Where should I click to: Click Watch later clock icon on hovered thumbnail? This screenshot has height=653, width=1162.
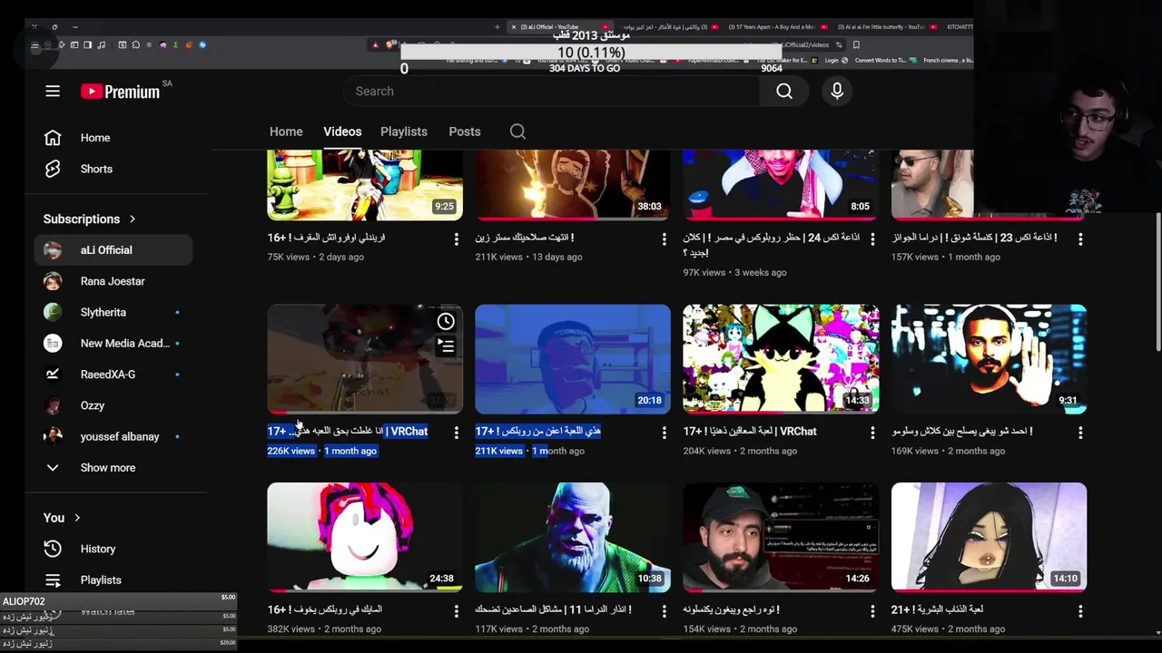pyautogui.click(x=446, y=321)
